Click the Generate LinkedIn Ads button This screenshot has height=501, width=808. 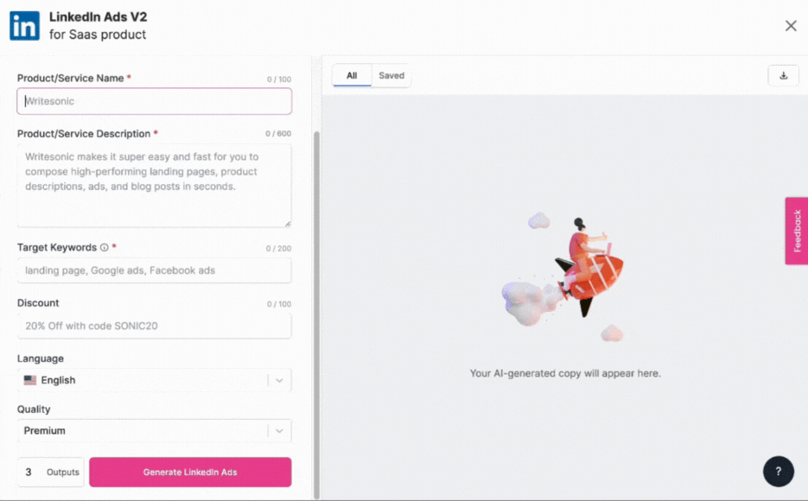pos(190,472)
